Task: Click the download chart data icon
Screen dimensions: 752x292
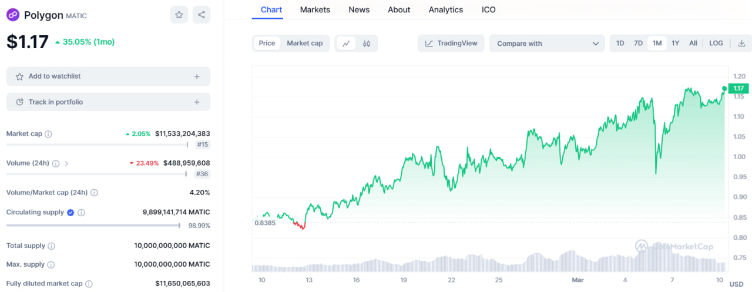Action: (x=741, y=43)
